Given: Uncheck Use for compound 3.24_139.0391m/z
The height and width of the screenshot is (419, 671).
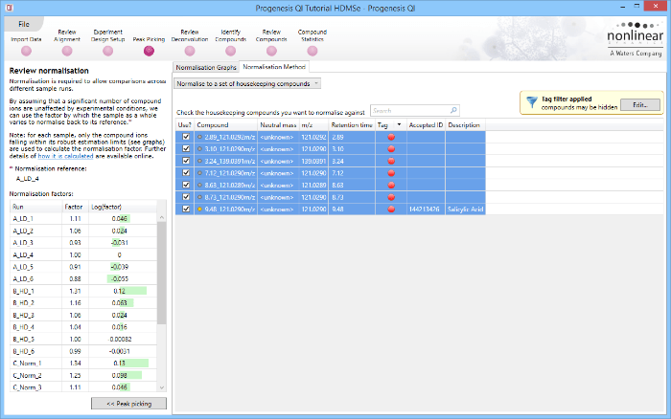Looking at the screenshot, I should (x=186, y=161).
